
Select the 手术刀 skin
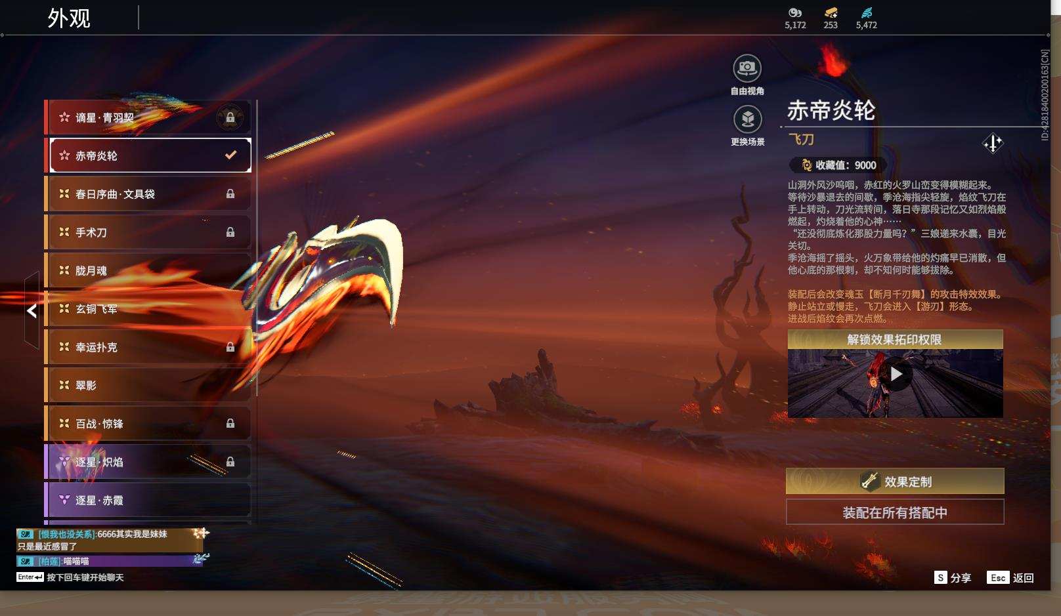pyautogui.click(x=148, y=232)
